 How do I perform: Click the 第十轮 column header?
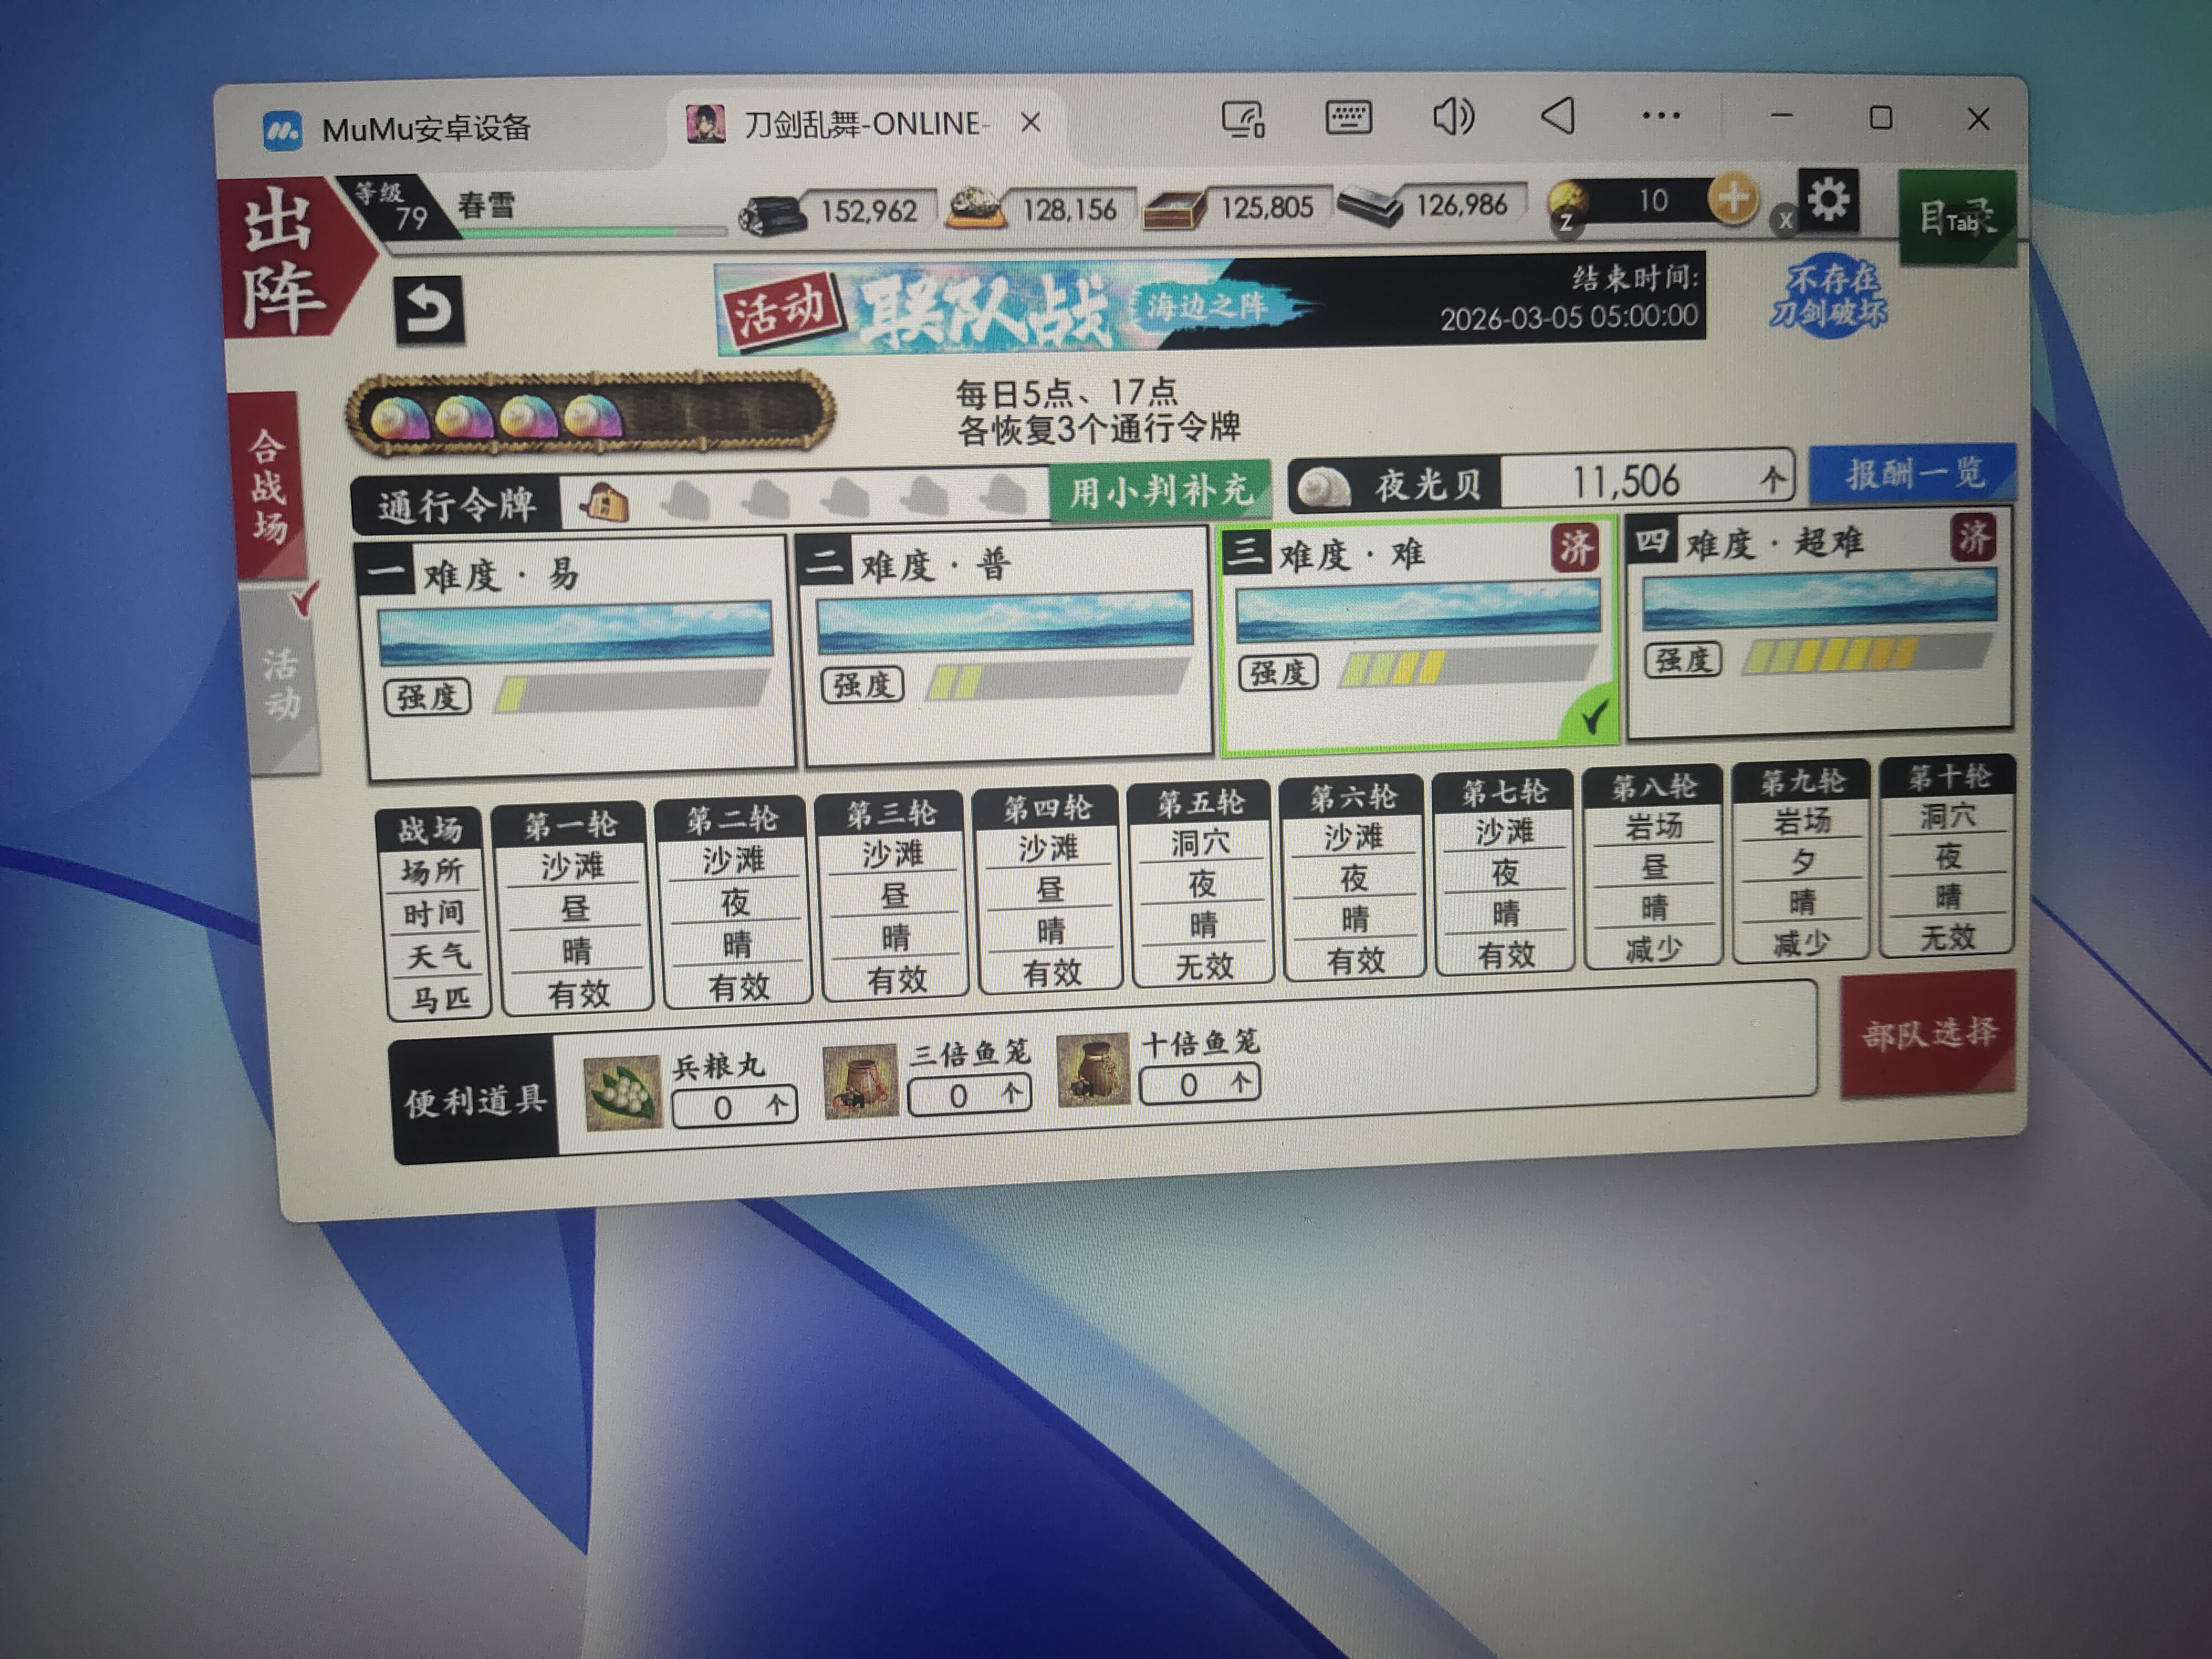coord(1948,776)
